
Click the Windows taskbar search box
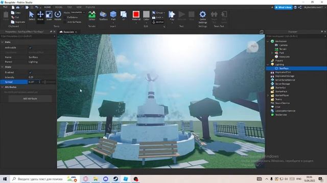tap(44, 179)
